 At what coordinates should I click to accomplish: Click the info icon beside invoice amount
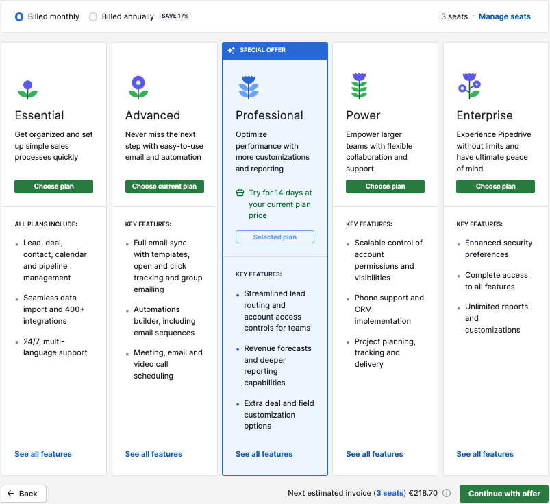click(x=447, y=493)
